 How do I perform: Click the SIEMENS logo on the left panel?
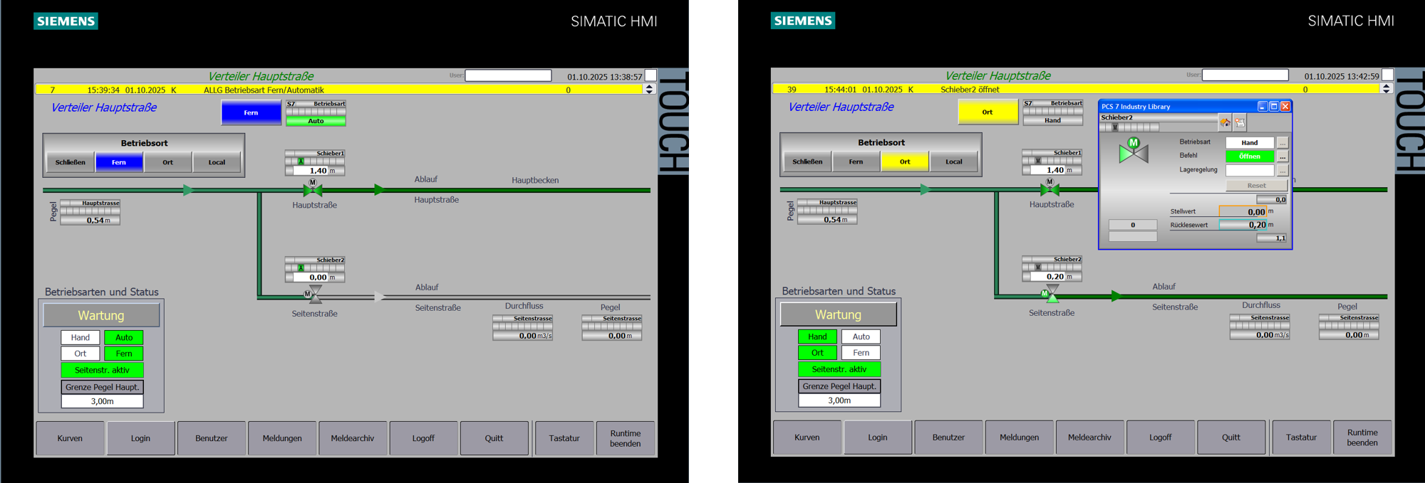pos(66,21)
